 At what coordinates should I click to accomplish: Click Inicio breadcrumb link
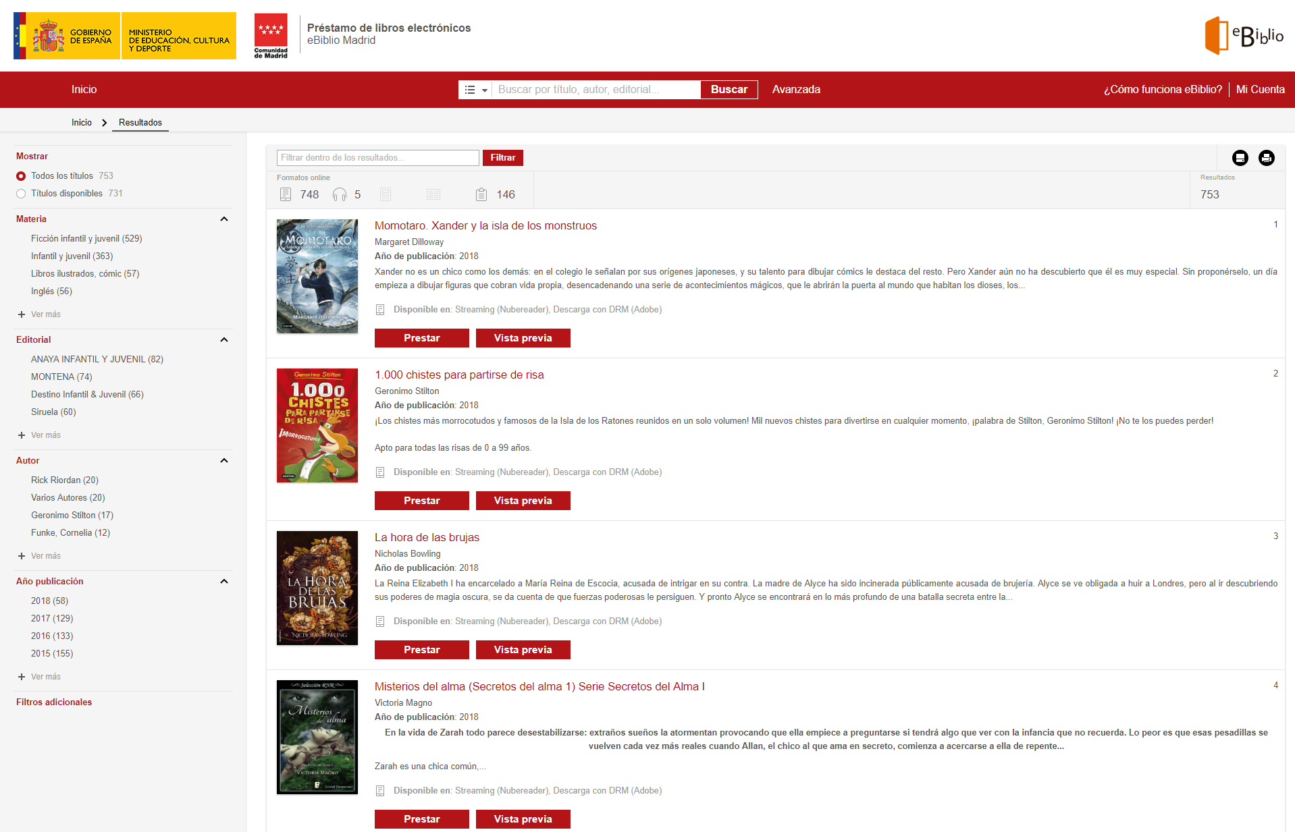[82, 122]
